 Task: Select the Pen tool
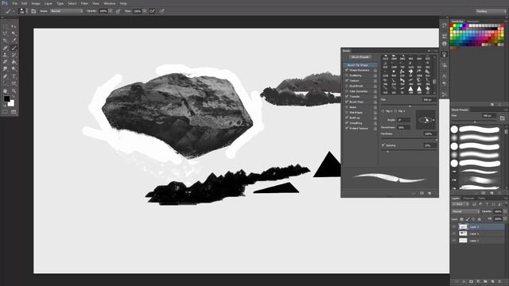[6, 76]
